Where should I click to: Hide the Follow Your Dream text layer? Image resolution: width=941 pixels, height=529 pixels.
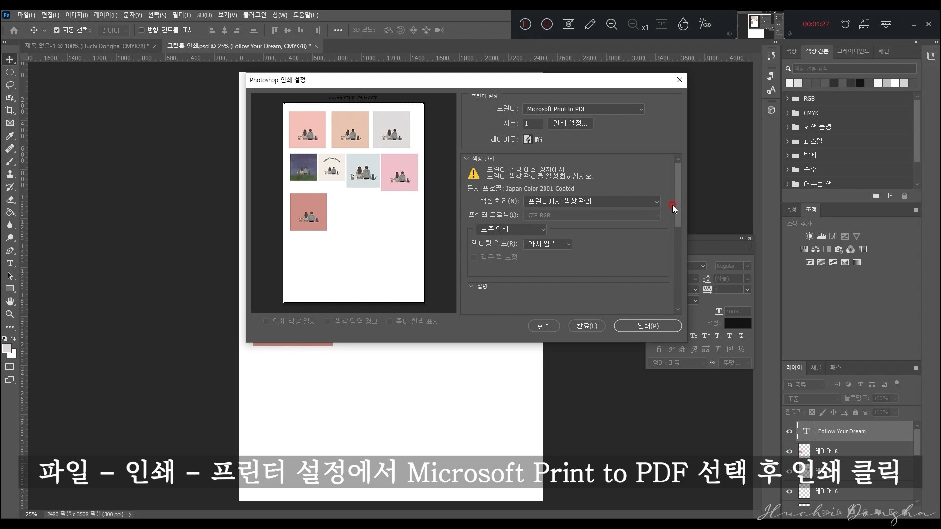(x=789, y=431)
